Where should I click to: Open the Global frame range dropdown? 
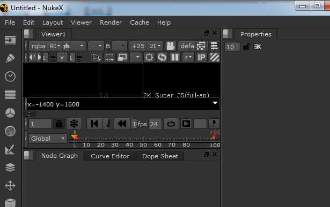(x=48, y=139)
